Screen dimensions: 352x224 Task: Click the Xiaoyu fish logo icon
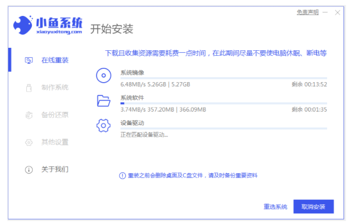pyautogui.click(x=22, y=24)
